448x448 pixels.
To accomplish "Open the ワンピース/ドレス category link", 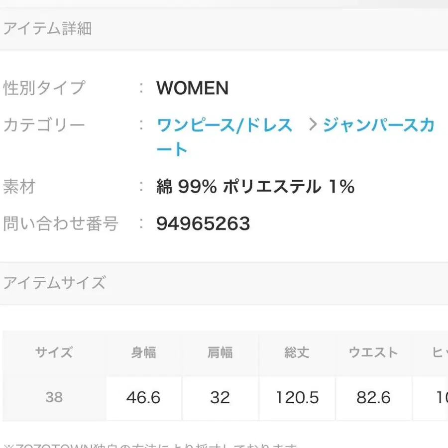I will coord(223,125).
